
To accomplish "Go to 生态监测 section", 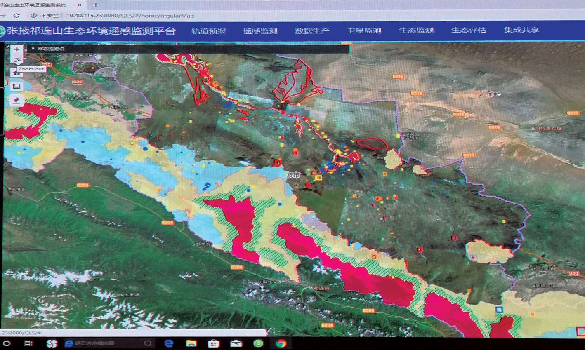I will point(416,31).
